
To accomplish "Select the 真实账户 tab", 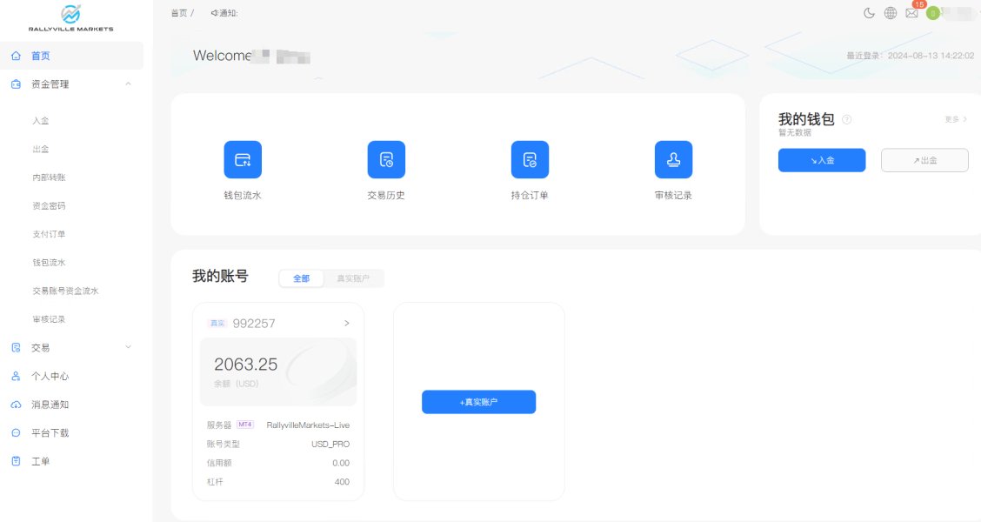I will [x=353, y=278].
